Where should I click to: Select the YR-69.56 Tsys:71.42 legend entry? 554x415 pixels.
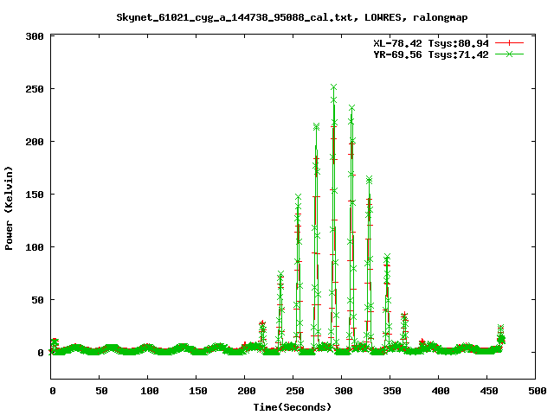428,54
